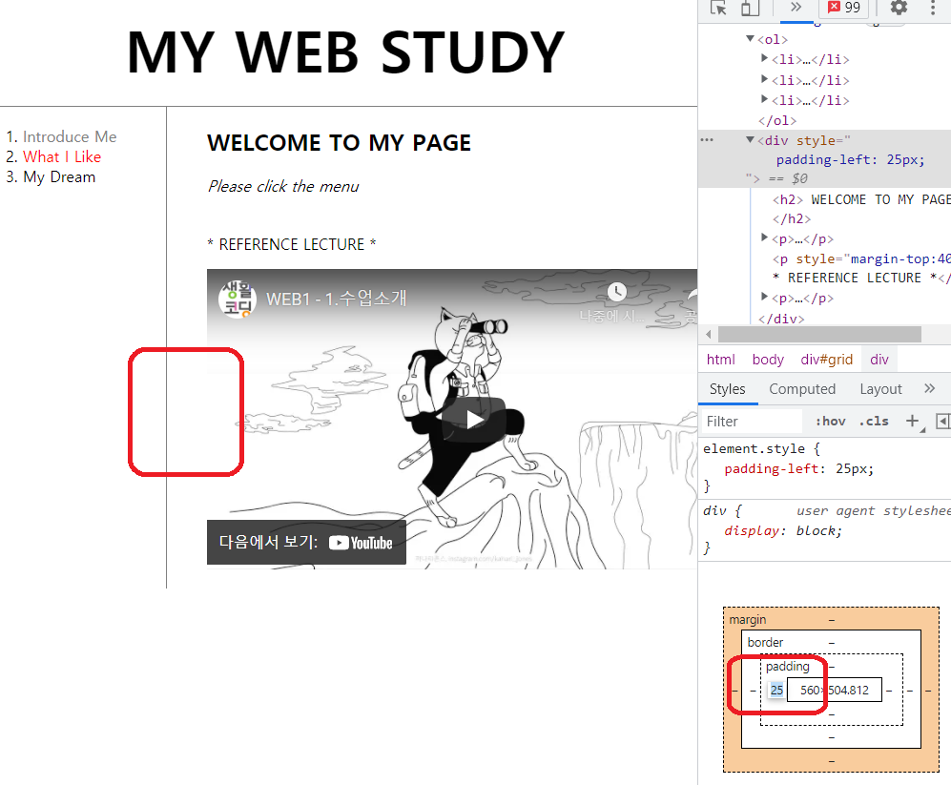
Task: Open the 생활코딩 channel avatar
Action: [238, 300]
